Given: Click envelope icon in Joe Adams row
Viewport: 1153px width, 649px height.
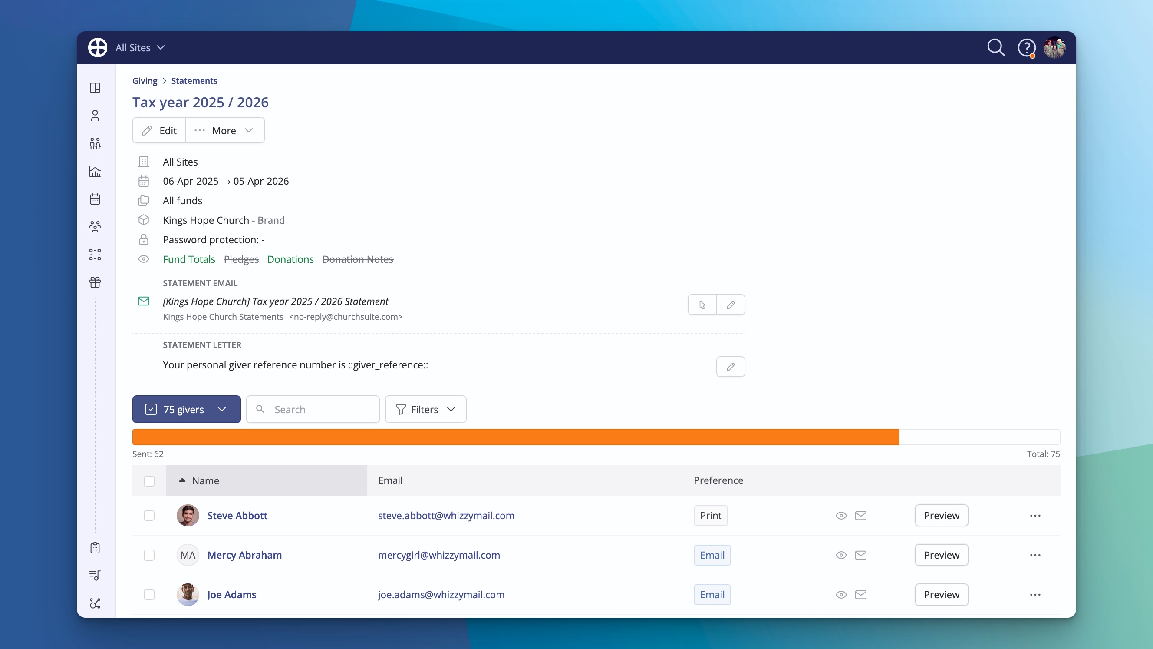Looking at the screenshot, I should (860, 595).
